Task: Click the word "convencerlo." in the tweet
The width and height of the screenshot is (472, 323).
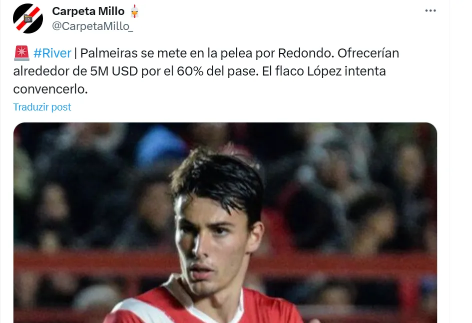Action: coord(50,89)
